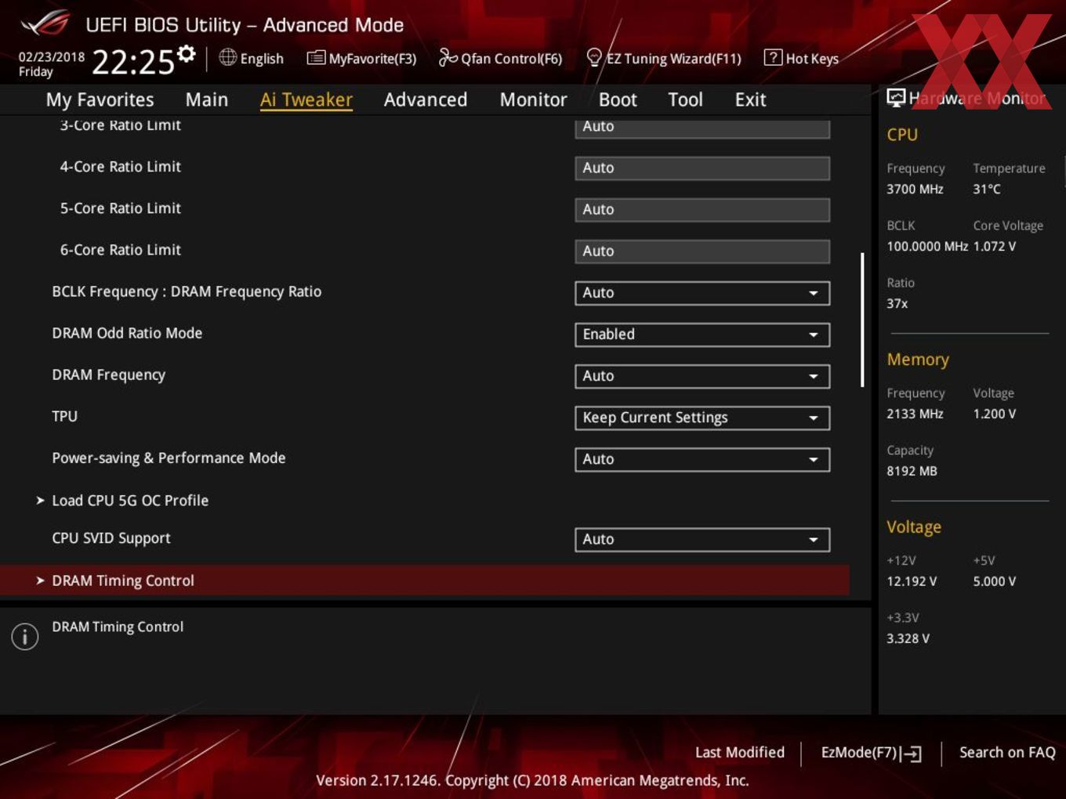Click the Core Voltage 1.072 V value
This screenshot has width=1066, height=799.
995,246
